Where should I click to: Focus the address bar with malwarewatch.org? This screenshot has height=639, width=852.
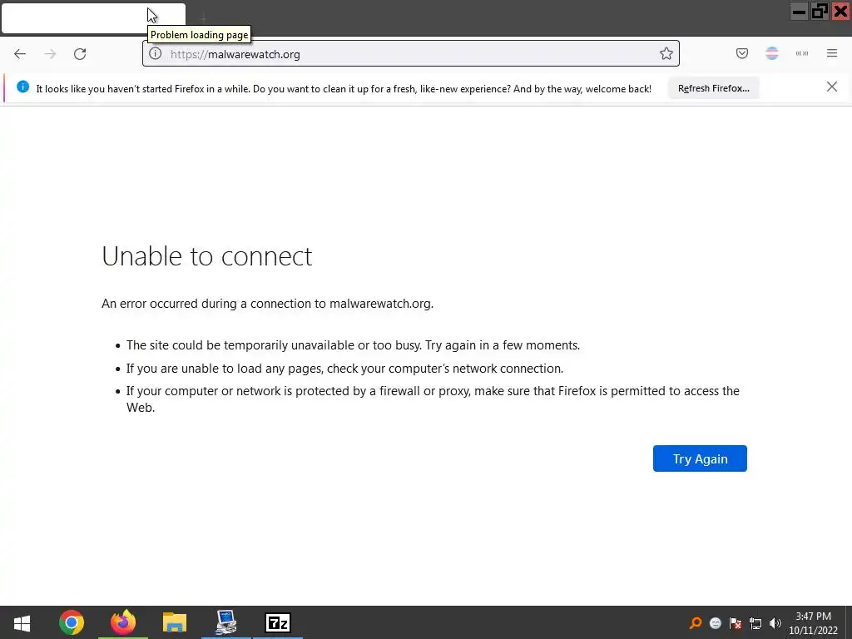pos(411,54)
